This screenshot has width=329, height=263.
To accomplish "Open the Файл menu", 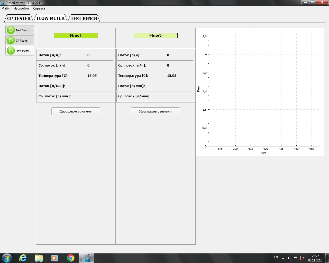I will click(x=6, y=8).
